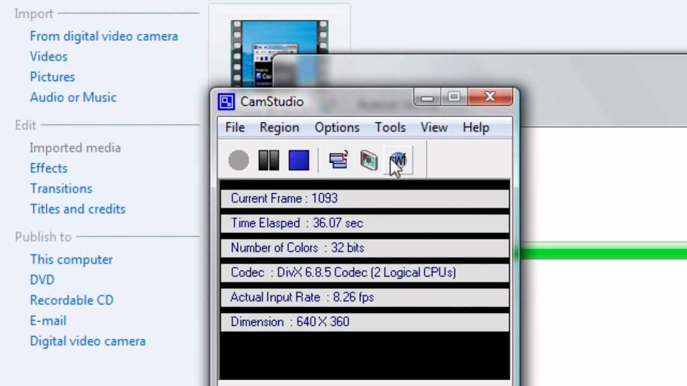Open the Tools menu
The width and height of the screenshot is (687, 386).
(390, 128)
